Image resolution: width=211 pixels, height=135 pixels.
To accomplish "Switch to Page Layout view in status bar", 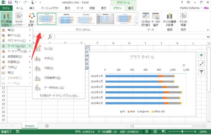I will (155, 132).
